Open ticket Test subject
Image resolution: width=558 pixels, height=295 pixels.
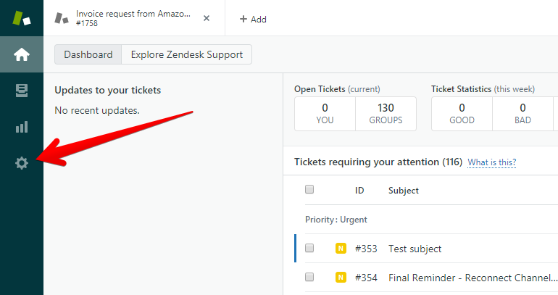pos(415,249)
